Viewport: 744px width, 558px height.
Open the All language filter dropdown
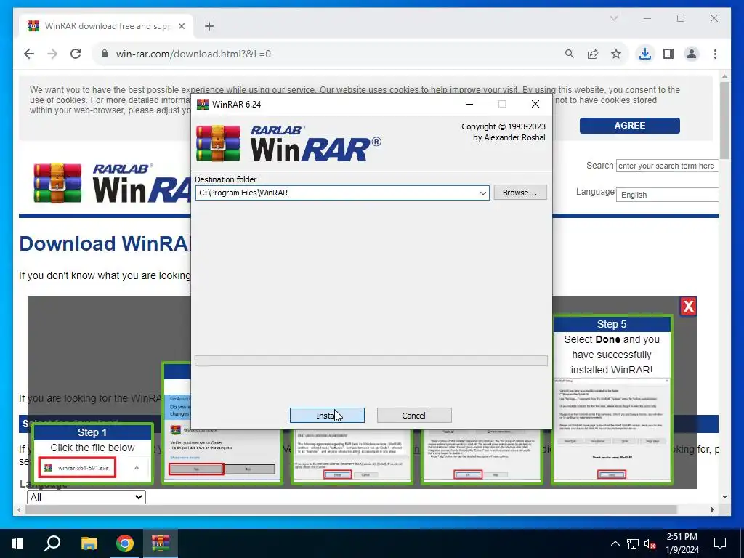pyautogui.click(x=86, y=497)
